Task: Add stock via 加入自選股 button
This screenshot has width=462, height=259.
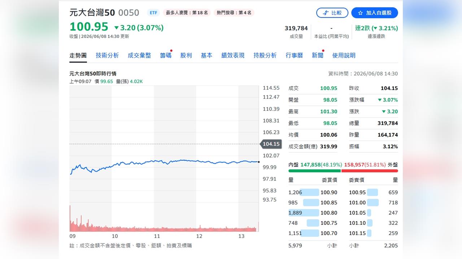Action: point(375,13)
